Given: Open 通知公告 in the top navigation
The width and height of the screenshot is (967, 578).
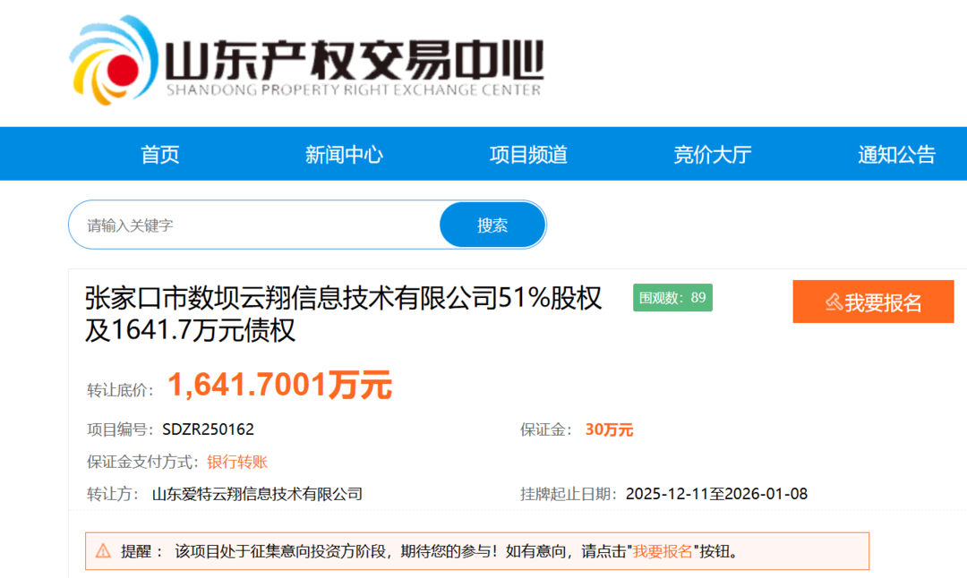Looking at the screenshot, I should pos(896,154).
